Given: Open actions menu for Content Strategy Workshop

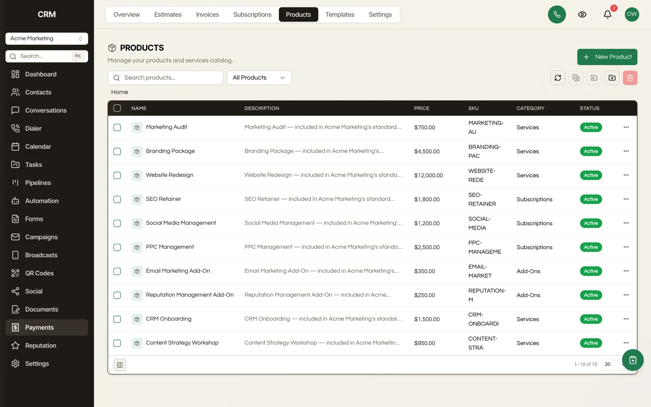Looking at the screenshot, I should pos(626,343).
